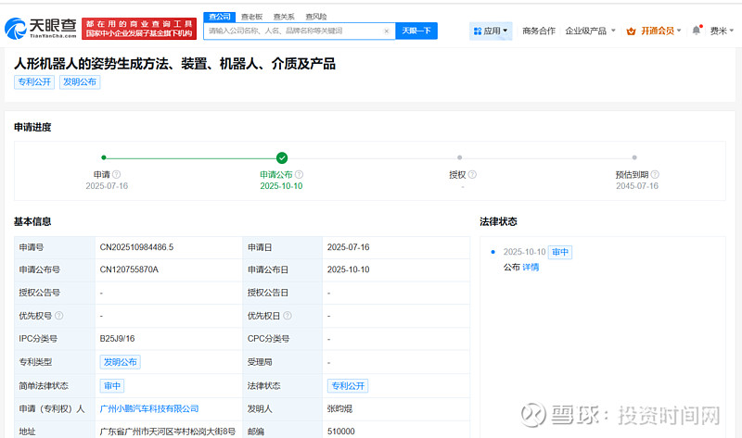Switch to the 查关系 search tab

pos(284,17)
